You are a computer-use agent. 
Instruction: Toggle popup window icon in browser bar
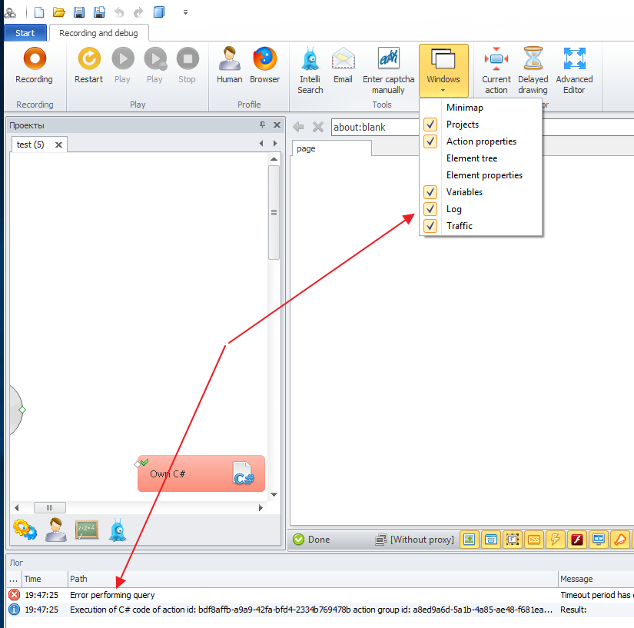click(x=491, y=540)
